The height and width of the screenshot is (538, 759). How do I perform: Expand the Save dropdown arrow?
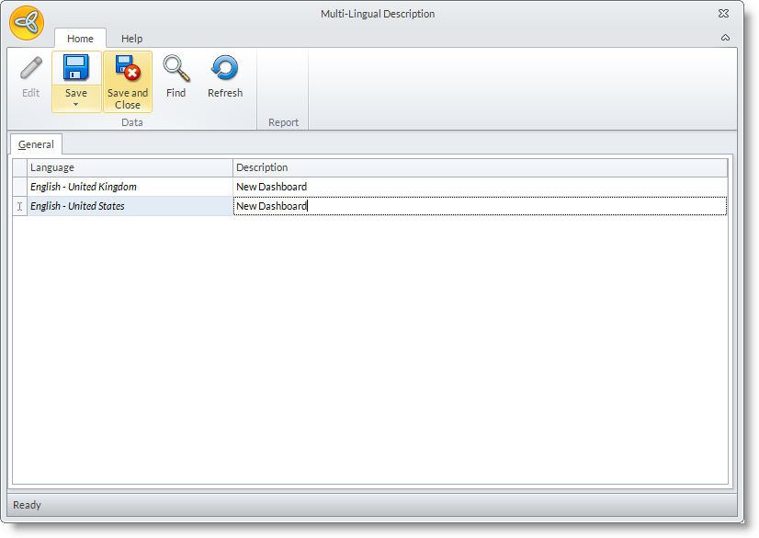pos(76,105)
